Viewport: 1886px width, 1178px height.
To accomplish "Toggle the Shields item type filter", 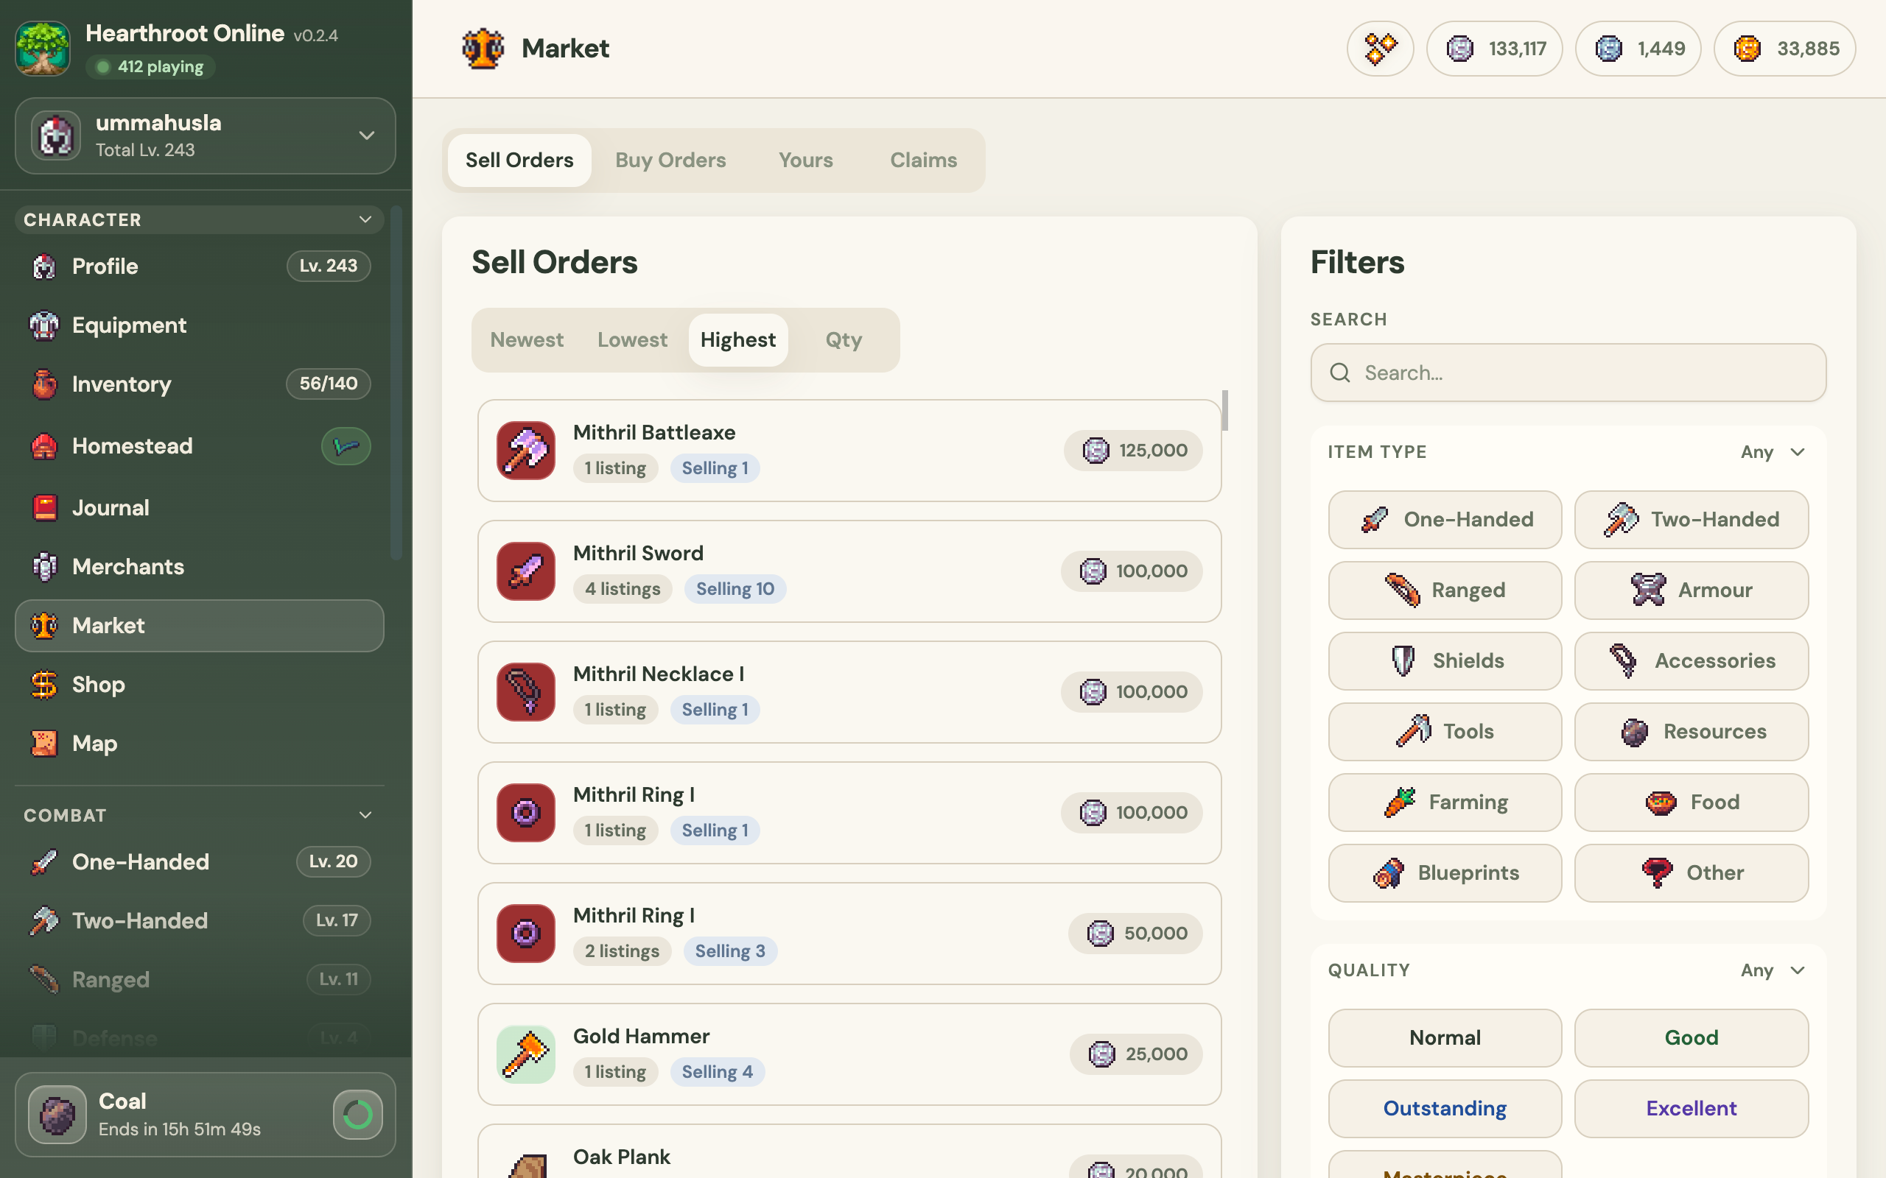I will 1445,660.
